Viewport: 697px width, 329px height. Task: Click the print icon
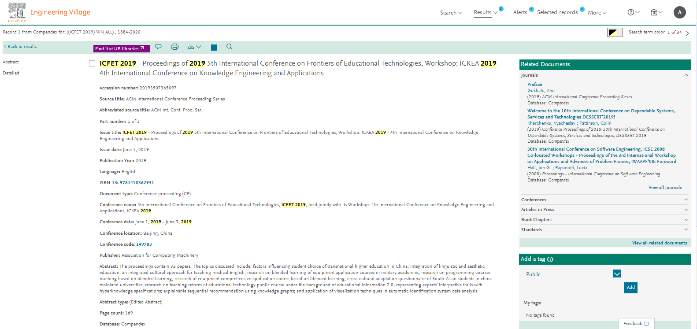(x=175, y=47)
